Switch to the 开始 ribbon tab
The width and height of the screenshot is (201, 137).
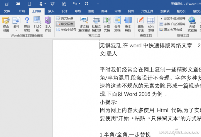coord(22,11)
